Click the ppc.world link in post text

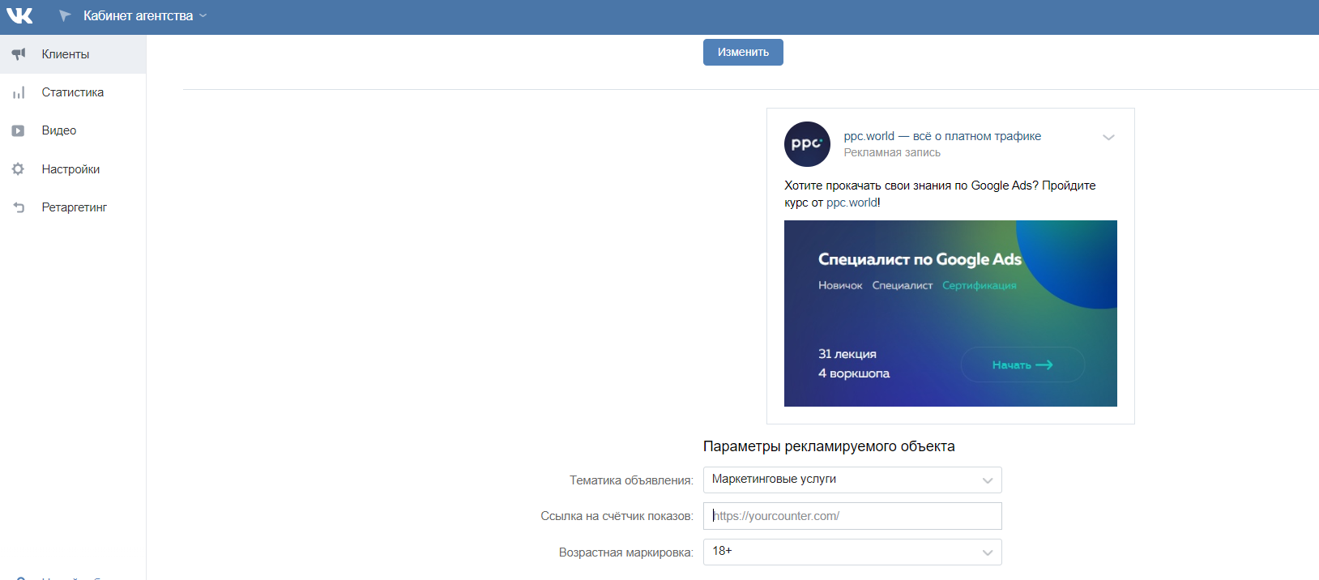pos(851,203)
